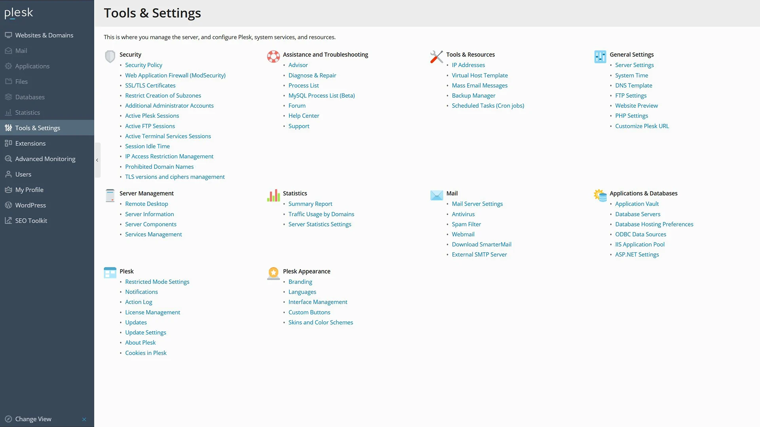The width and height of the screenshot is (760, 427).
Task: Click the Plesk logo
Action: pos(19,13)
